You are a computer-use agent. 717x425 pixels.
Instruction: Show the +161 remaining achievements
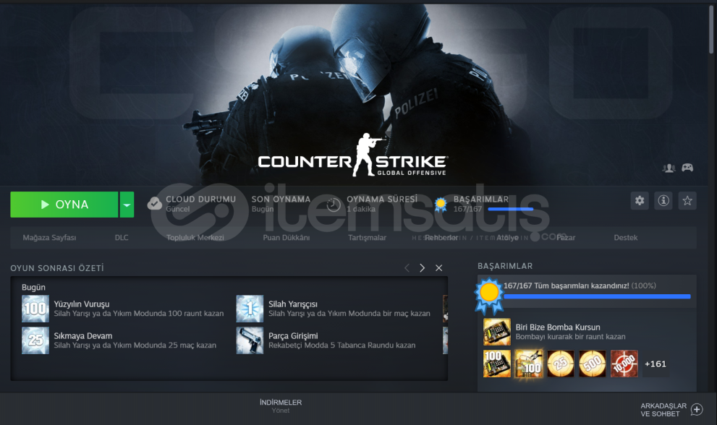click(655, 364)
